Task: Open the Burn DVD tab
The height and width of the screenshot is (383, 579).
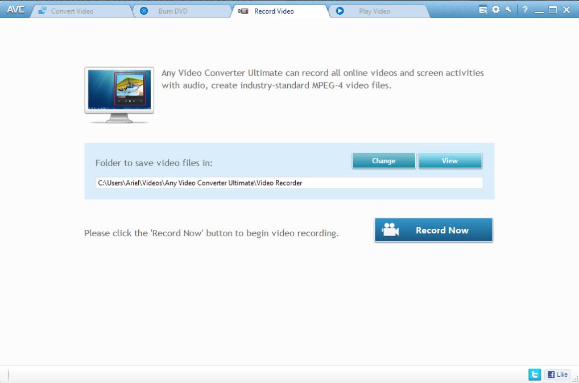Action: 181,11
